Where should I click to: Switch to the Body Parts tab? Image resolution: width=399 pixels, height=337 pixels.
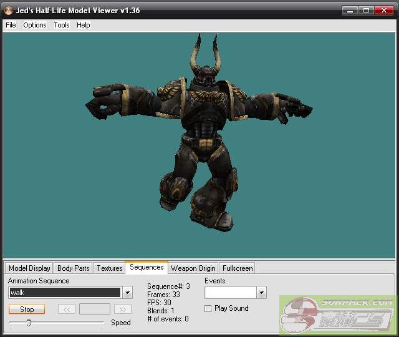pyautogui.click(x=73, y=268)
